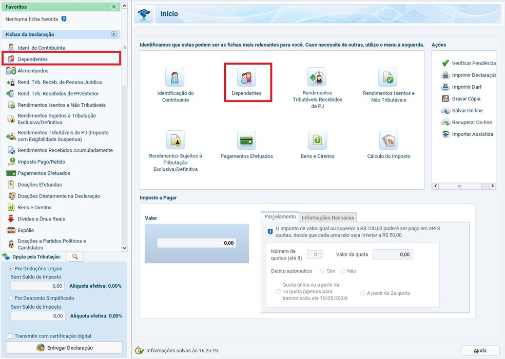The image size is (505, 359).
Task: Select Alimentandos in the sidebar list
Action: pyautogui.click(x=33, y=71)
